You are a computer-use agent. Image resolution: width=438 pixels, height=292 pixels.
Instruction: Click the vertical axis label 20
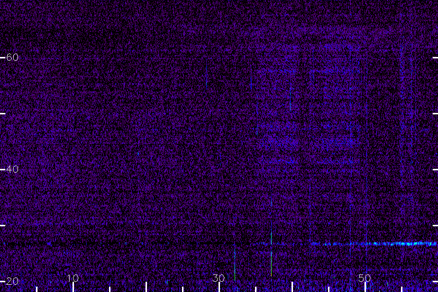tap(12, 281)
